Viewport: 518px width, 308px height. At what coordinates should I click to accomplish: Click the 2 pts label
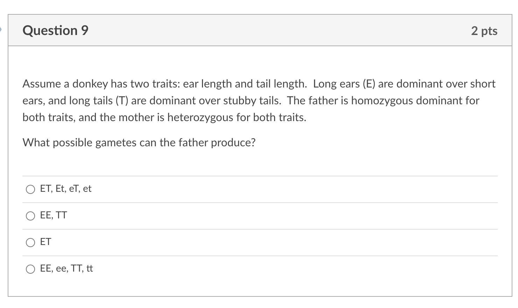click(485, 31)
